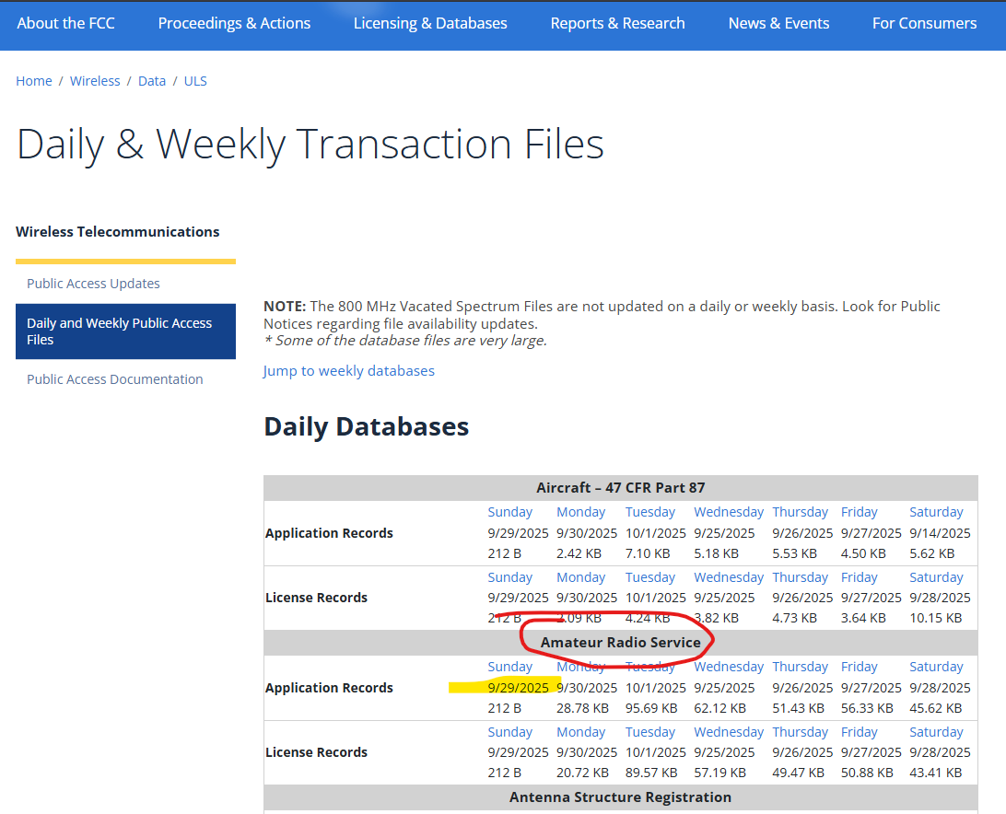This screenshot has width=1006, height=814.
Task: Click the 43.41 KB file size
Action: pos(935,773)
